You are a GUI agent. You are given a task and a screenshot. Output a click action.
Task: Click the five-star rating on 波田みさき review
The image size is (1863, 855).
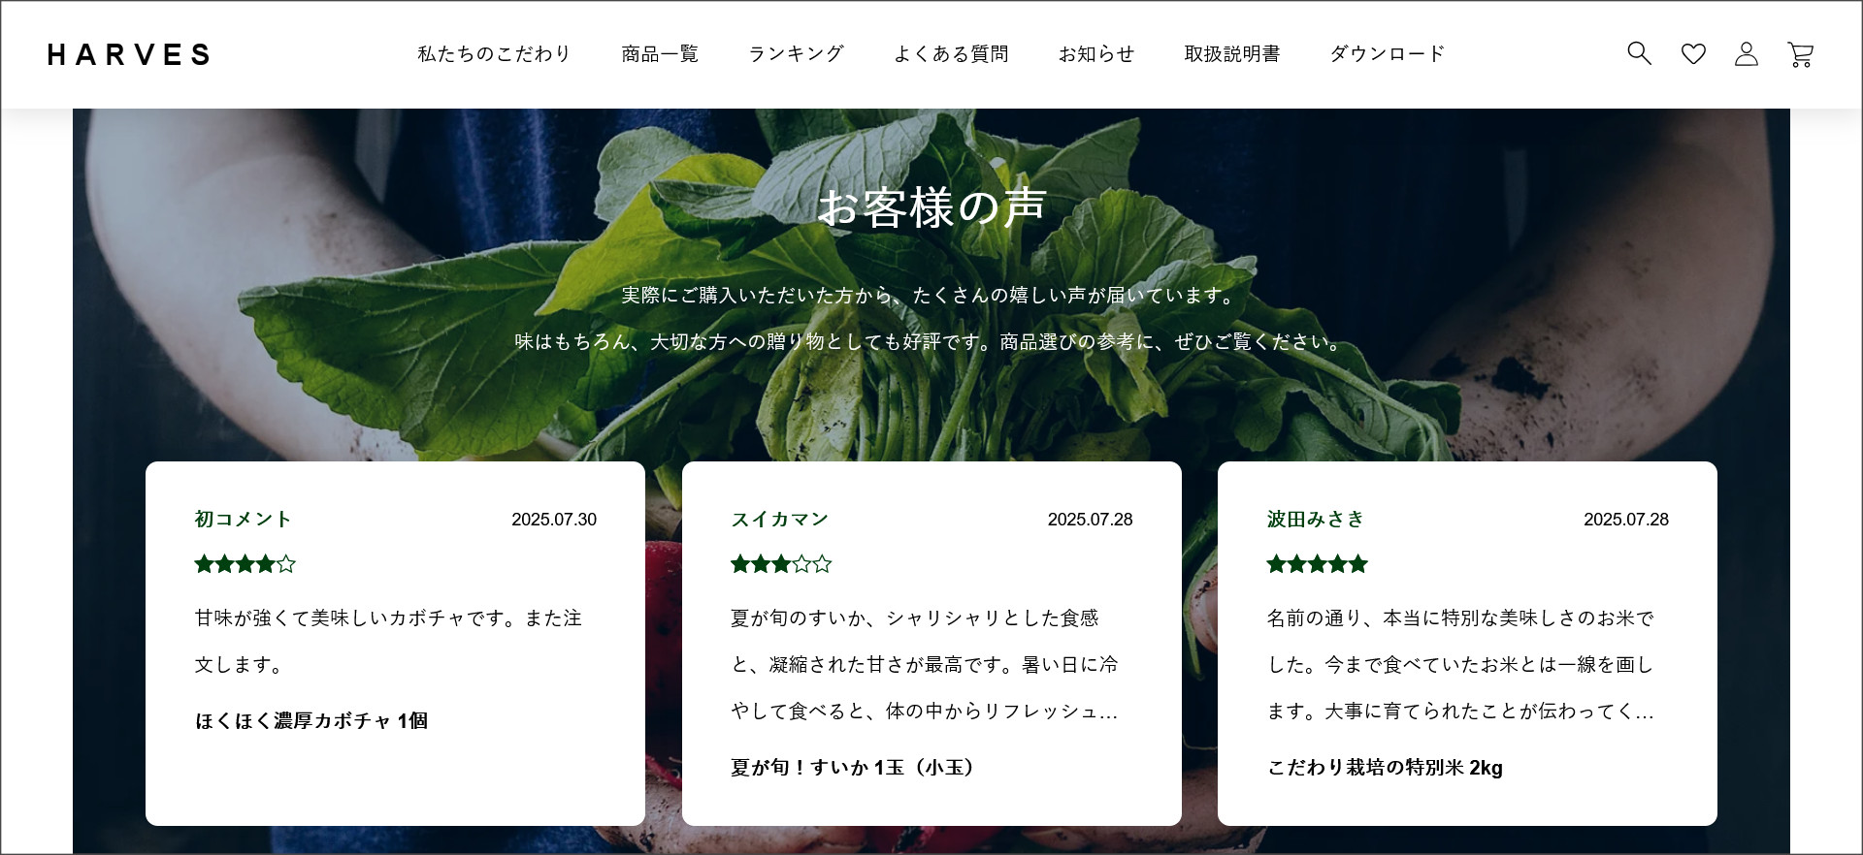click(1317, 564)
